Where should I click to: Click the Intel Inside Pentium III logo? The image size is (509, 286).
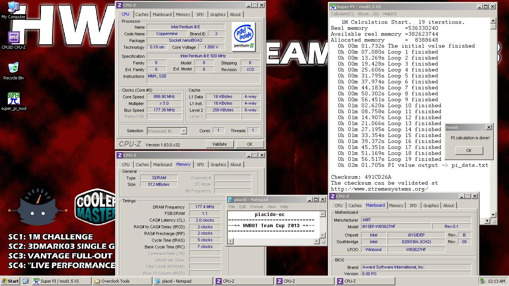244,36
